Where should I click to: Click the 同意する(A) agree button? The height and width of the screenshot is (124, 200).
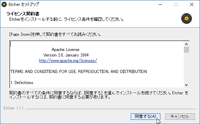(146, 116)
